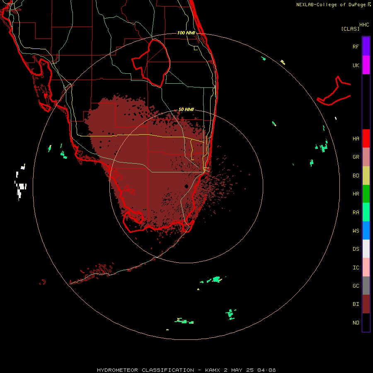373x373 pixels.
Task: Click the 'UK' legend label
Action: [x=356, y=65]
